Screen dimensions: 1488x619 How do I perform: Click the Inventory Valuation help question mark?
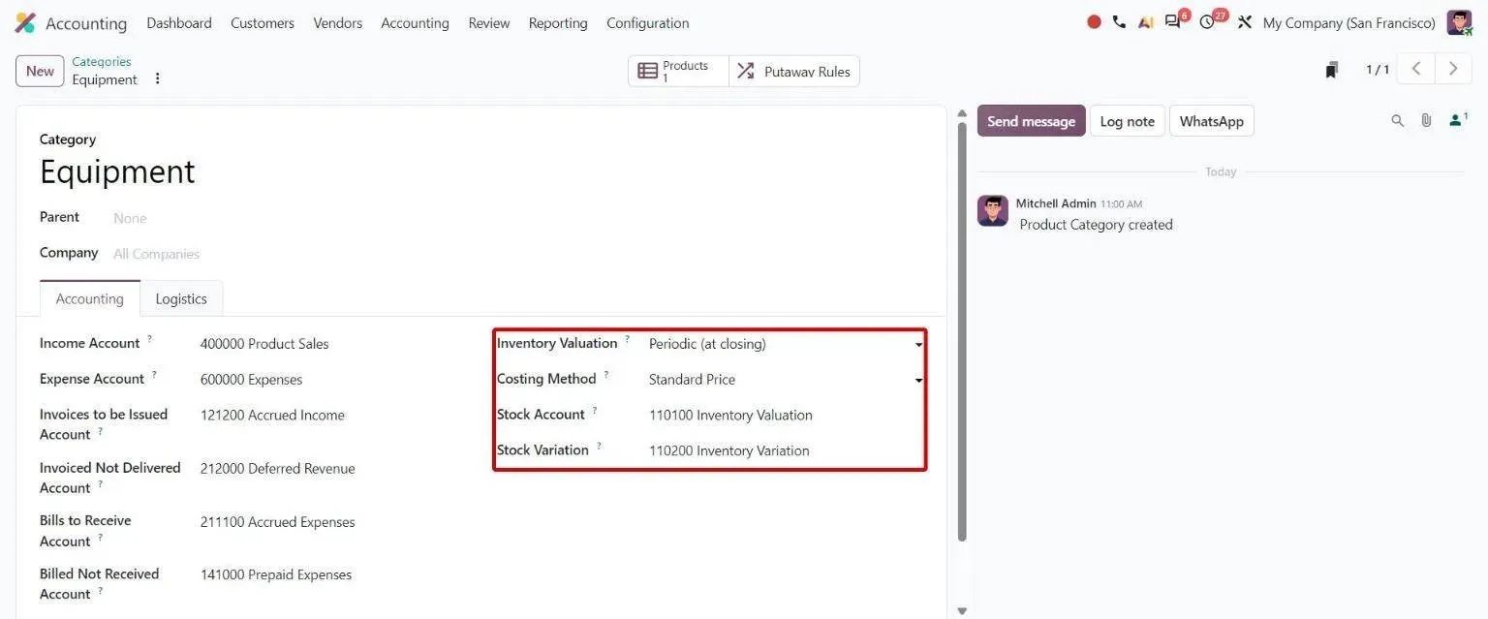(x=627, y=339)
